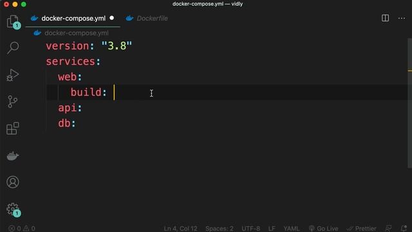Switch to the Dockerfile tab
412x232 pixels.
coord(152,19)
